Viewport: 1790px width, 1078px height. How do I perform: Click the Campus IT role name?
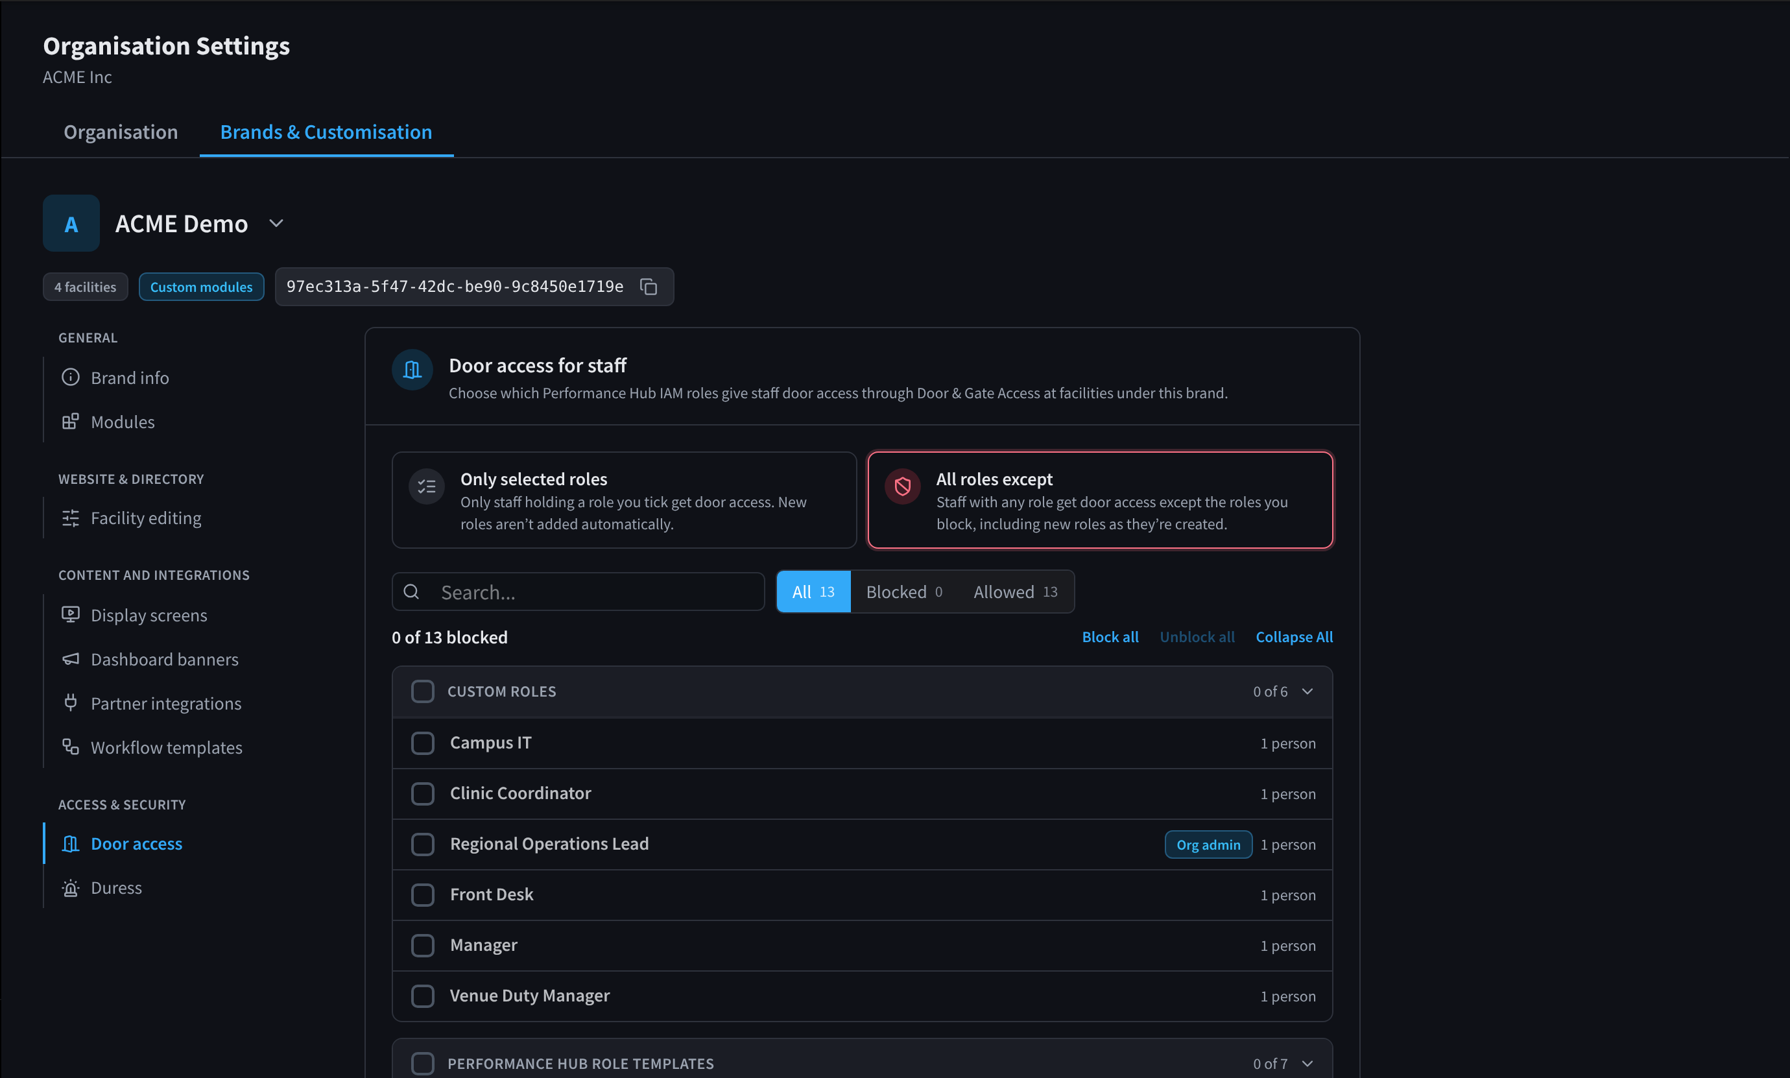(x=491, y=743)
